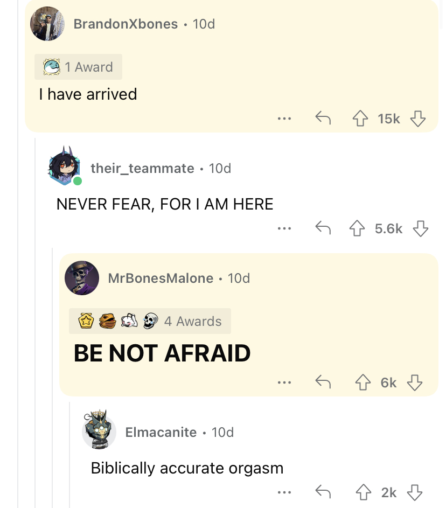
Task: Open more options for their_teammate's comment
Action: 284,228
